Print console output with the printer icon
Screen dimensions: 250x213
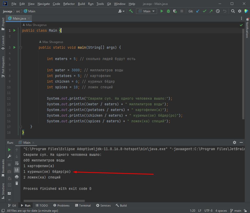click(17, 177)
